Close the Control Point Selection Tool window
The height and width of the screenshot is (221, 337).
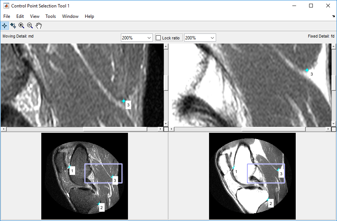coord(328,6)
